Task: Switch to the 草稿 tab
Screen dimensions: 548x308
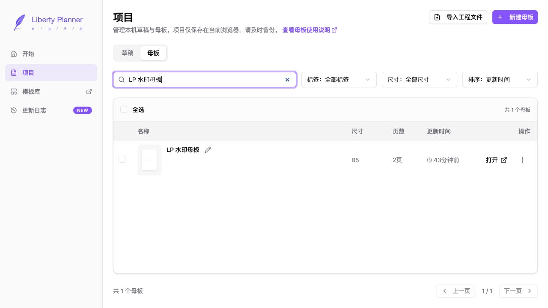Action: pyautogui.click(x=128, y=53)
